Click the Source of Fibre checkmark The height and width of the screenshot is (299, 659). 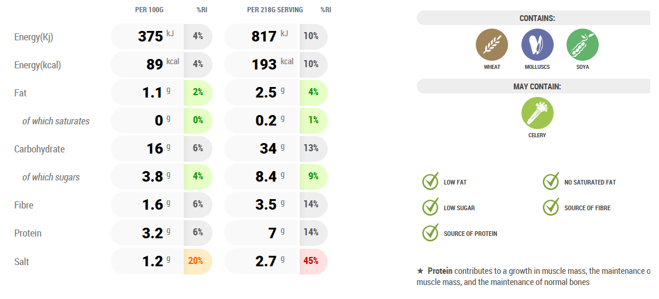(x=551, y=207)
